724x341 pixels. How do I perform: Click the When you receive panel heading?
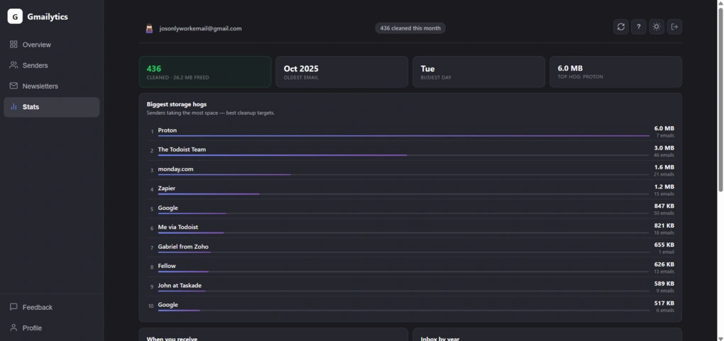pyautogui.click(x=172, y=338)
